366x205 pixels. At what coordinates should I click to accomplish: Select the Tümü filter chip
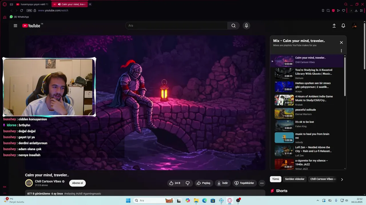(276, 179)
